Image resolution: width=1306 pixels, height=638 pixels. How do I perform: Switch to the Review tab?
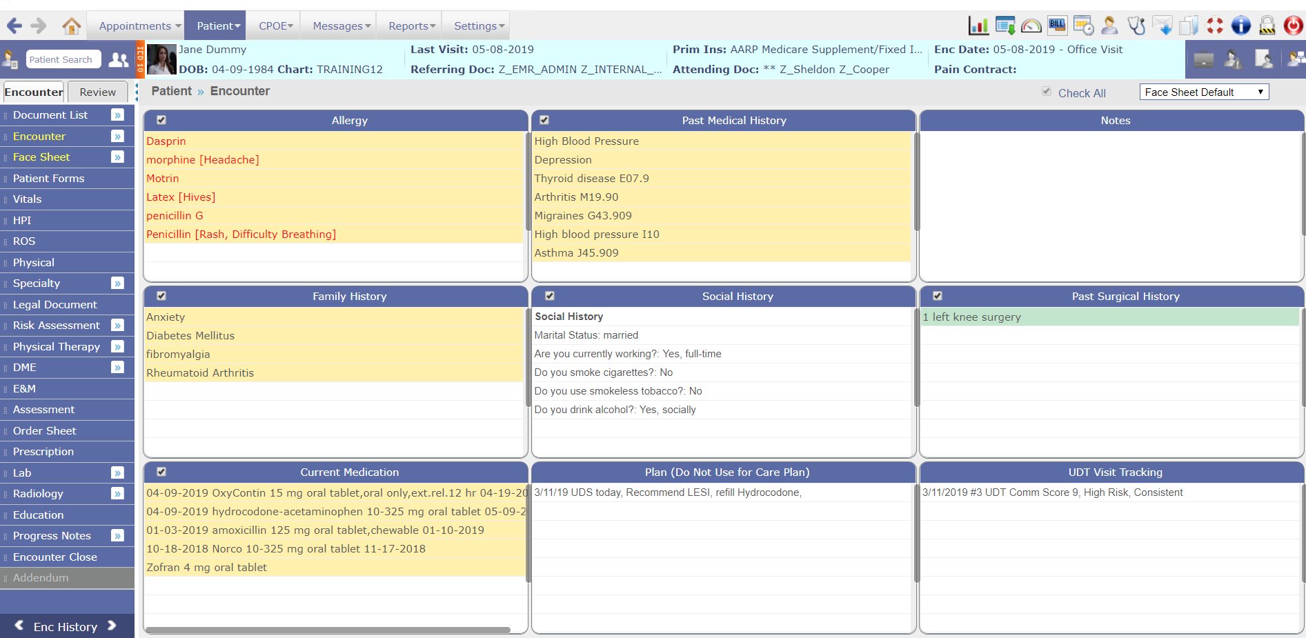[x=97, y=92]
